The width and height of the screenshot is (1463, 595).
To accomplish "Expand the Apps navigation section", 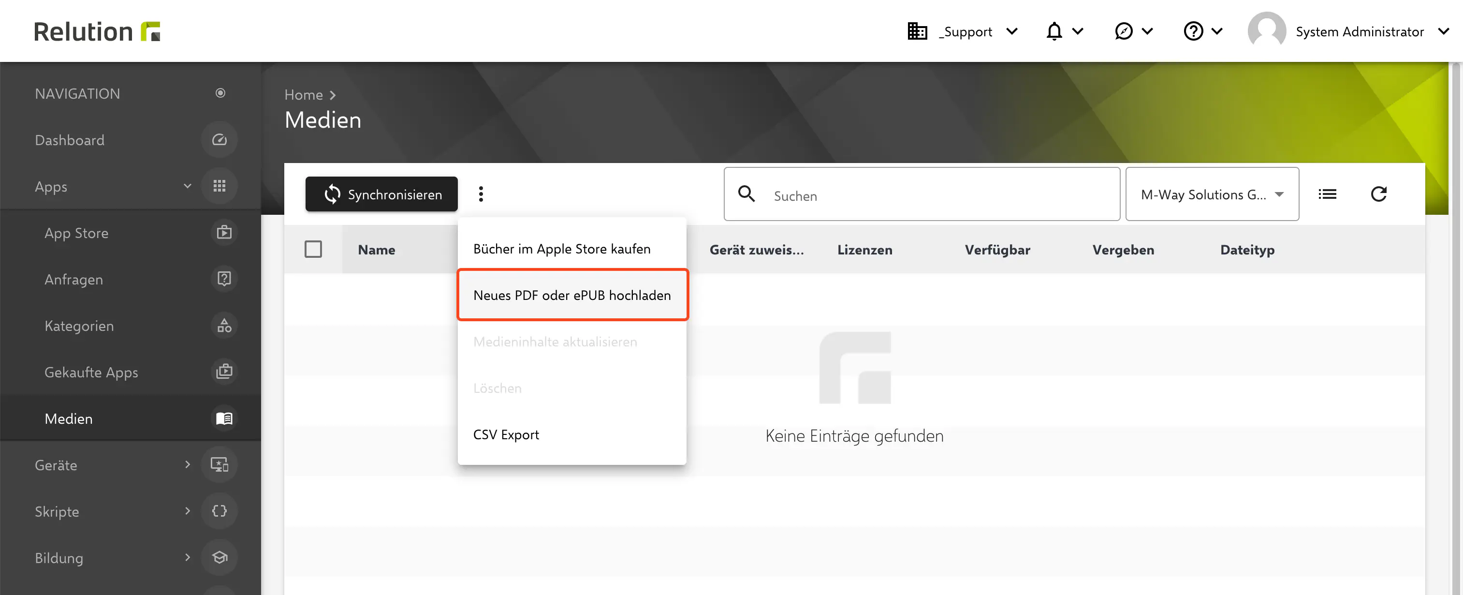I will tap(188, 186).
